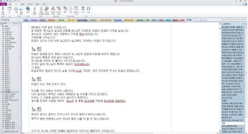The image size is (248, 134).
Task: Open the 파일 File tab
Action: (3, 4)
